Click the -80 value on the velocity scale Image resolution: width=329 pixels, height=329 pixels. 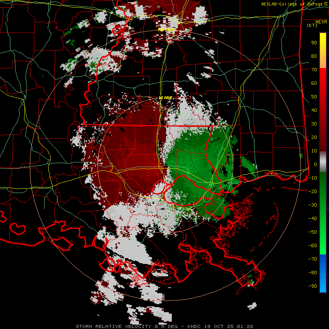click(313, 273)
